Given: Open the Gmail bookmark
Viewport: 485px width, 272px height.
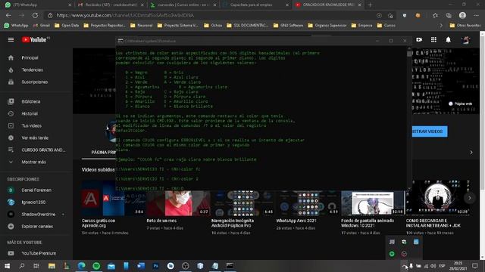Looking at the screenshot, I should 42,25.
